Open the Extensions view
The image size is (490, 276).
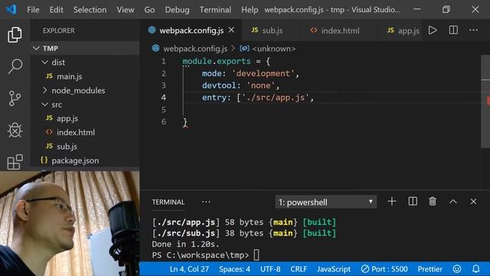pos(15,162)
